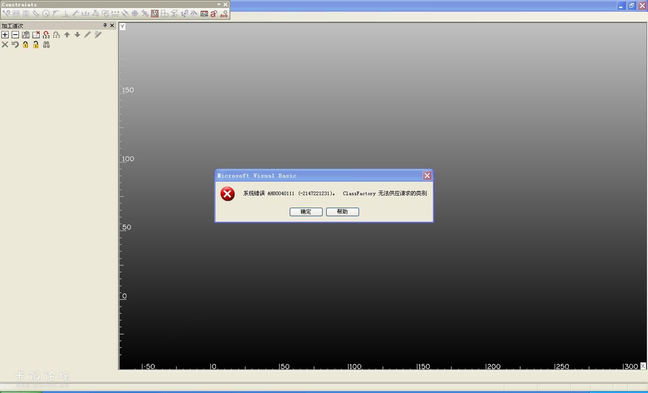The image size is (648, 393).
Task: Click the red letter a with star icon
Action: (x=214, y=13)
